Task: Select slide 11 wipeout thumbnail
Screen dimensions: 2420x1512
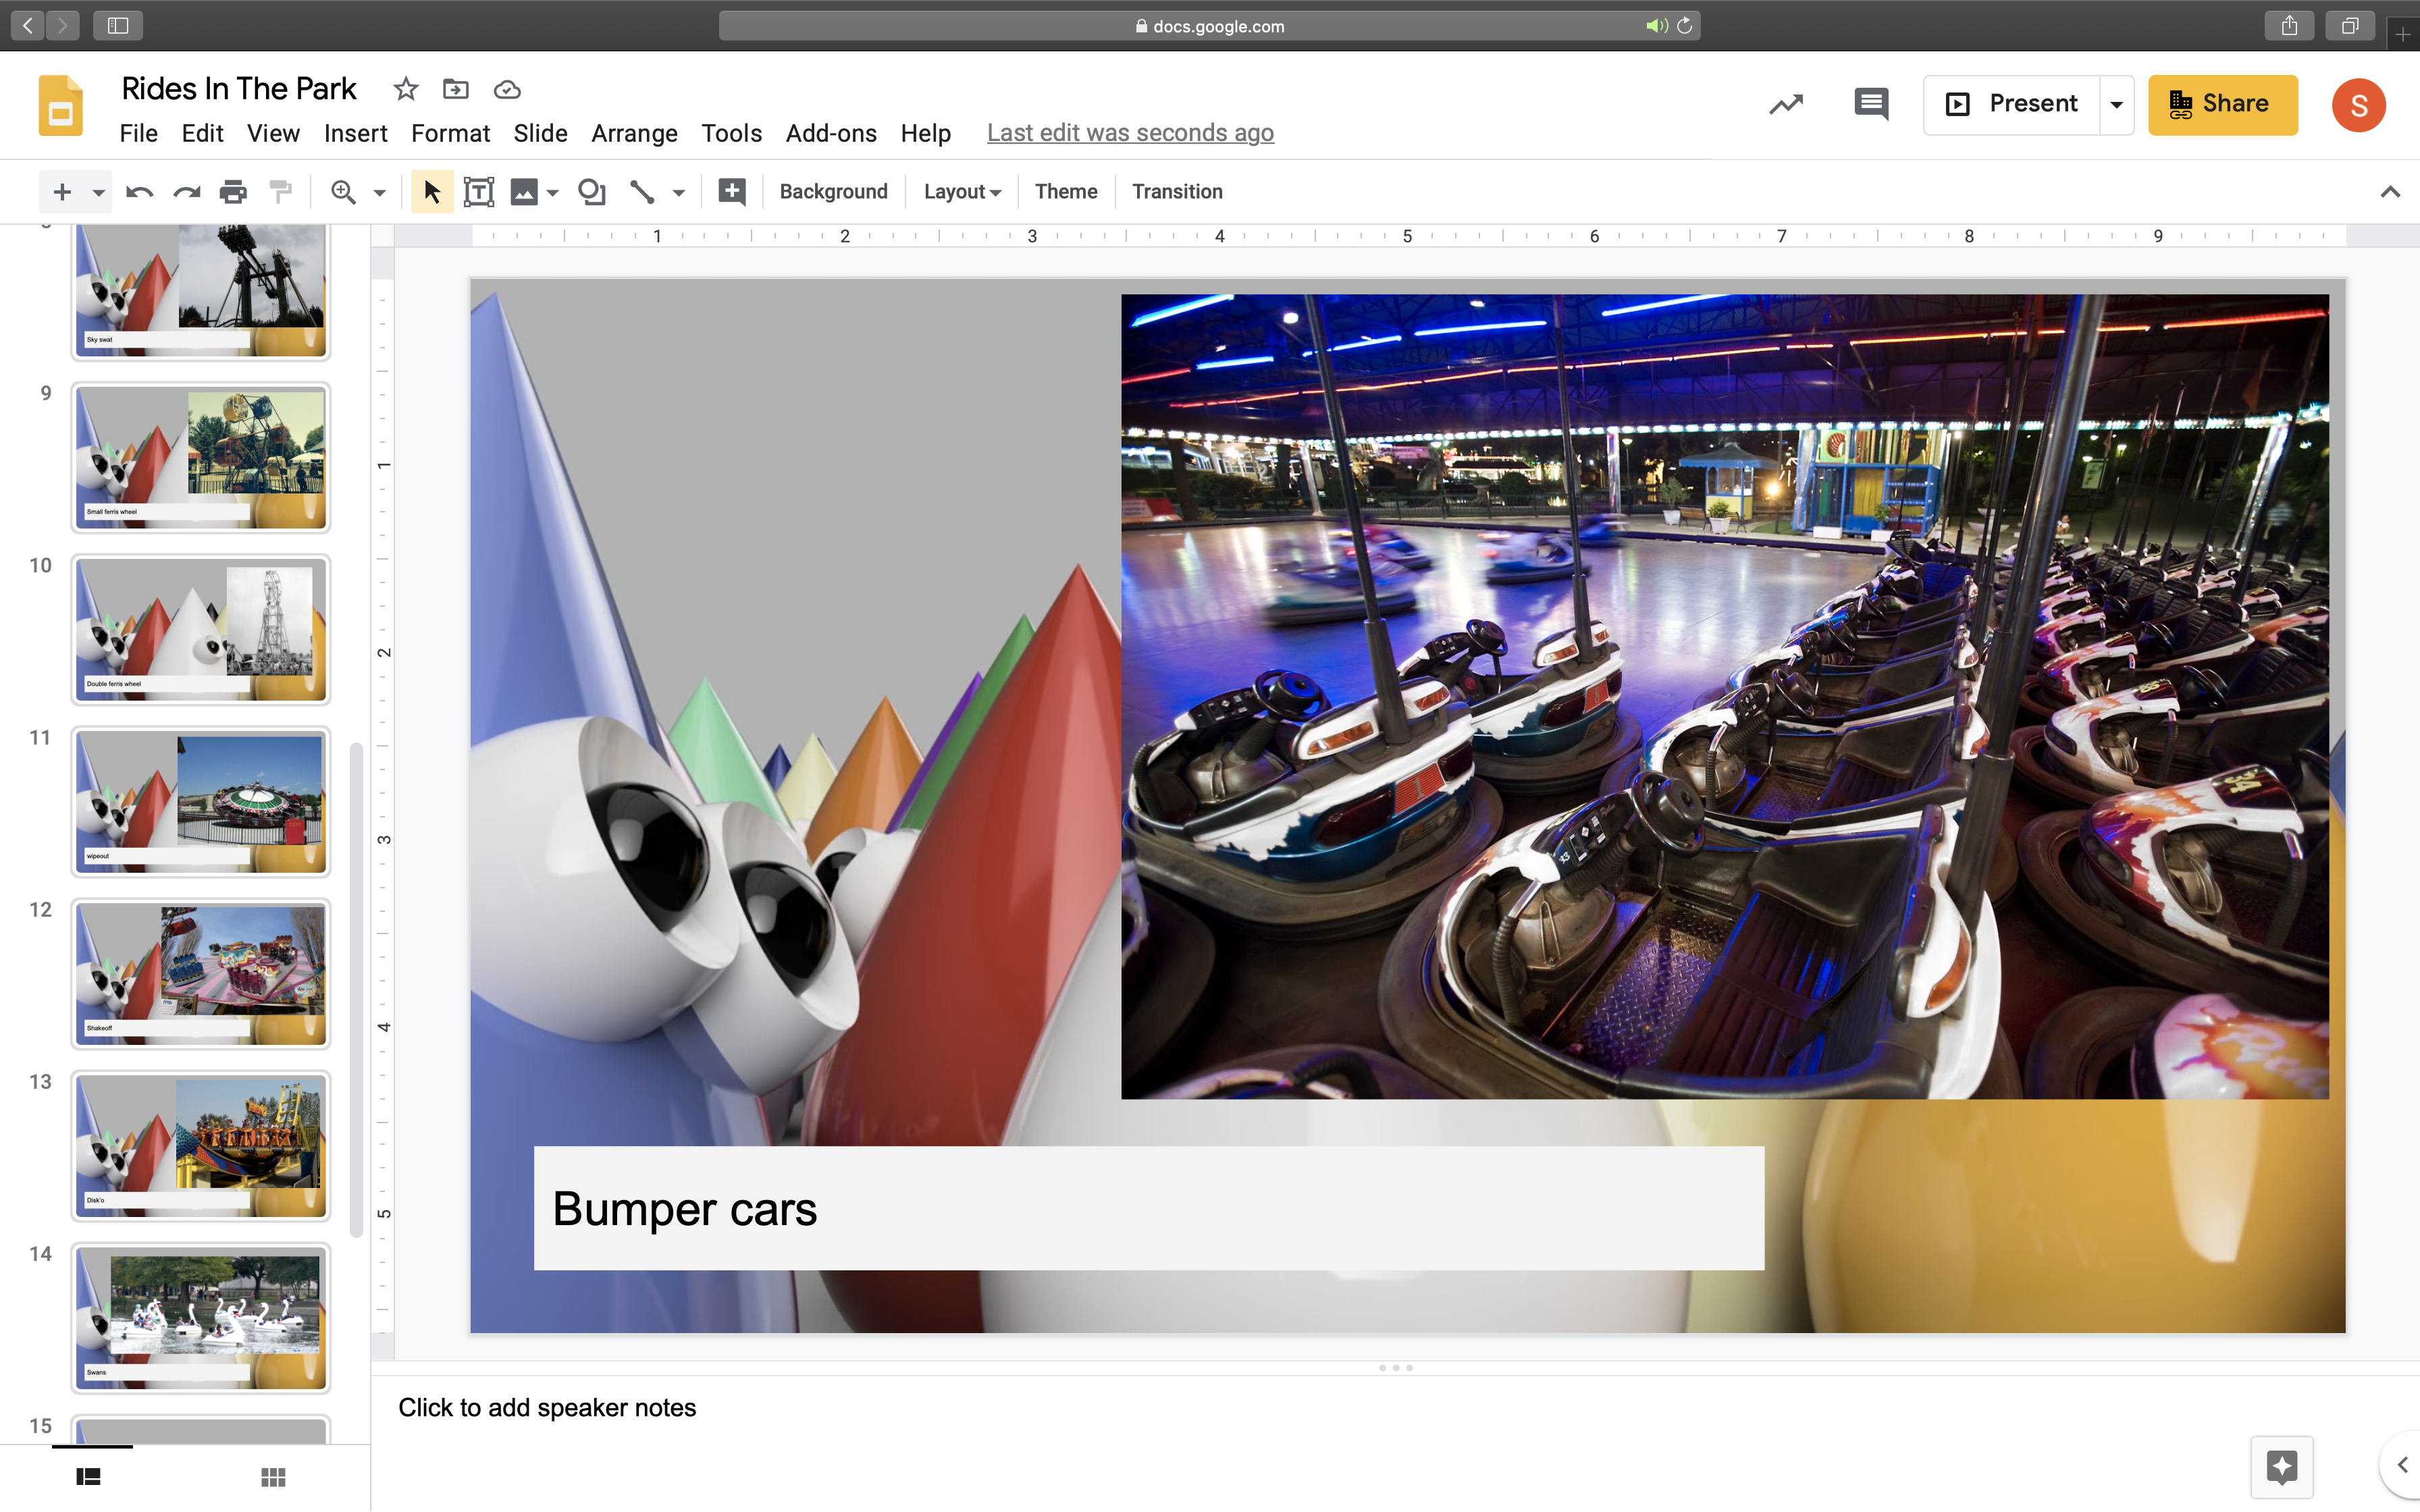Action: pyautogui.click(x=201, y=802)
